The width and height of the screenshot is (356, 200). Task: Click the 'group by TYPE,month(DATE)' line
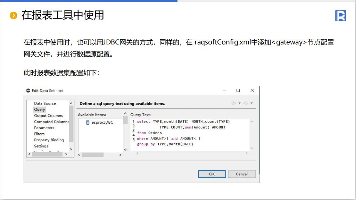pyautogui.click(x=165, y=144)
